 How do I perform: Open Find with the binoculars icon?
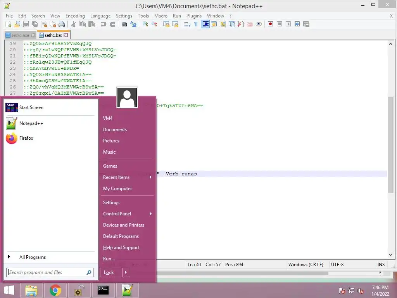[x=124, y=24]
